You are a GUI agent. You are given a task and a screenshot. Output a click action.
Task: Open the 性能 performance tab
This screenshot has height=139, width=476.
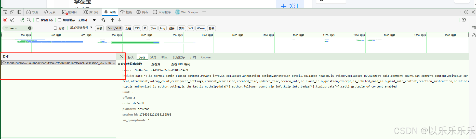126,12
